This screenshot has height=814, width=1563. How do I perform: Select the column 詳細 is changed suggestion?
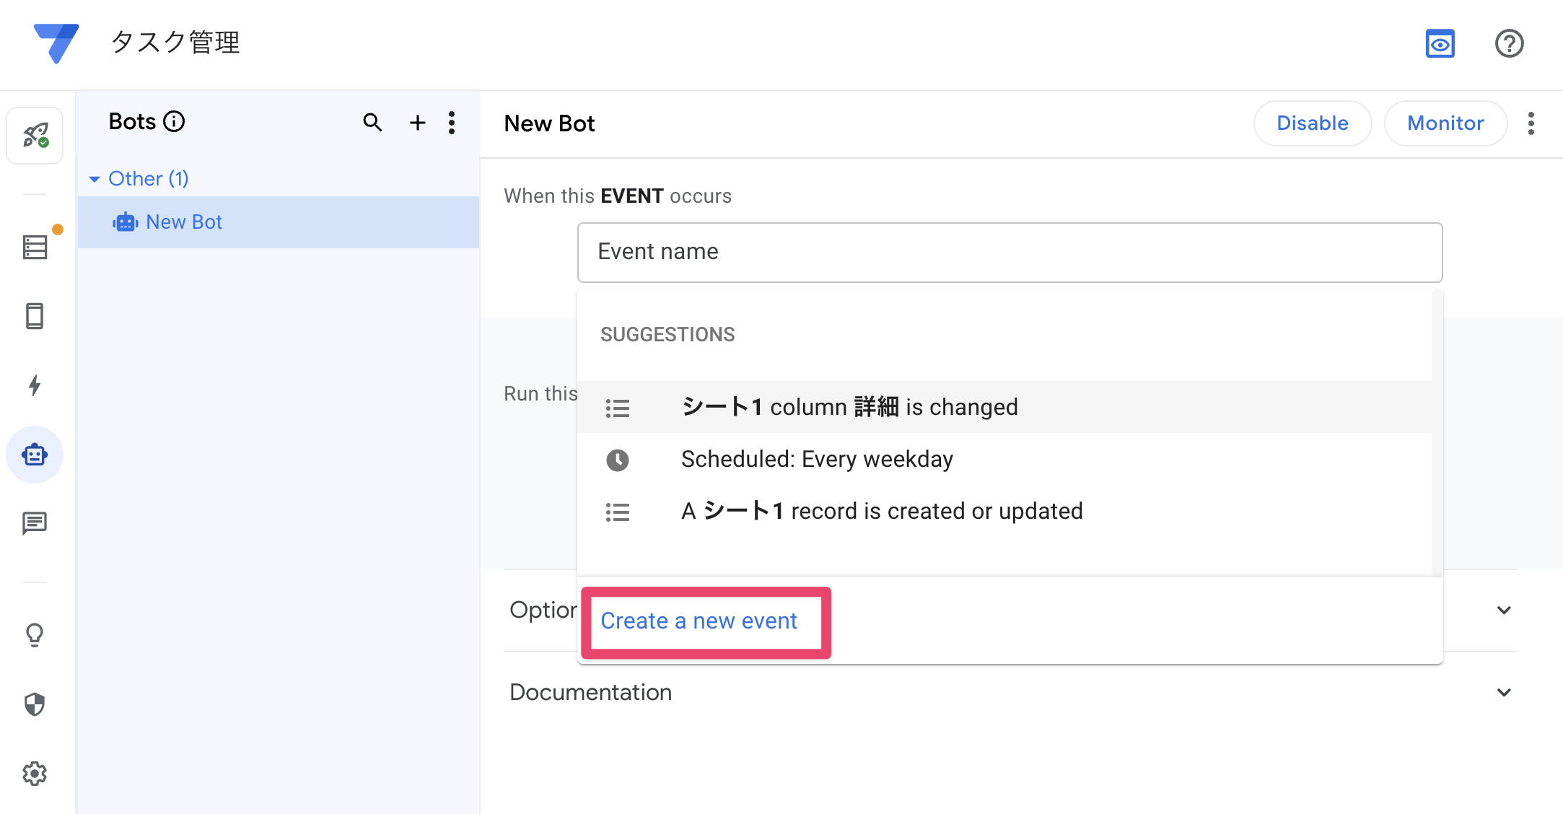tap(849, 407)
